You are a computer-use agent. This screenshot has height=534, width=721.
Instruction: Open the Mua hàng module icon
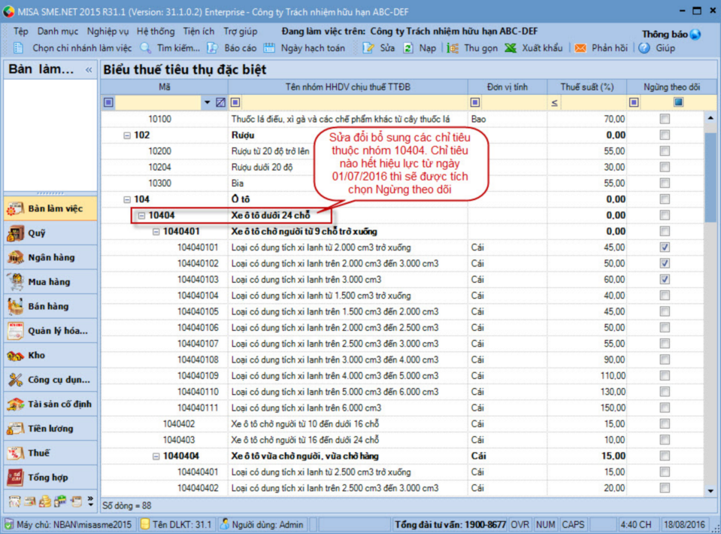(x=15, y=282)
